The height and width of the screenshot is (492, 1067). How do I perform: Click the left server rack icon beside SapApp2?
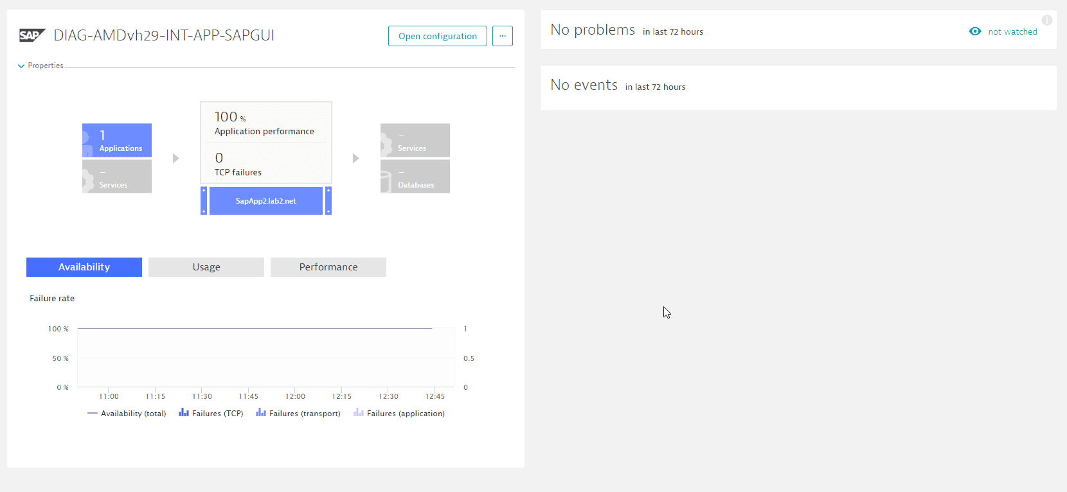[204, 201]
